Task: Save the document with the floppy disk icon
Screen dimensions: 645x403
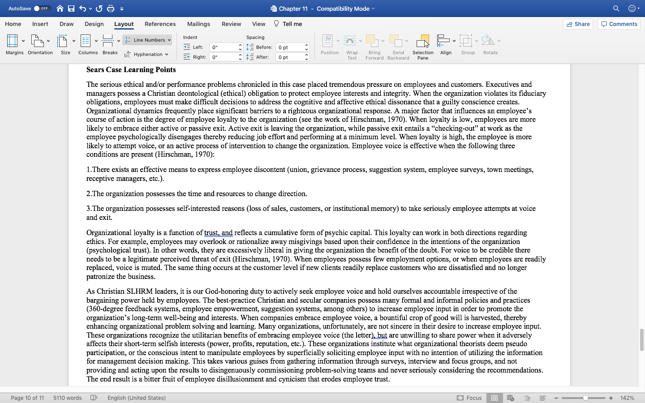Action: pyautogui.click(x=71, y=9)
